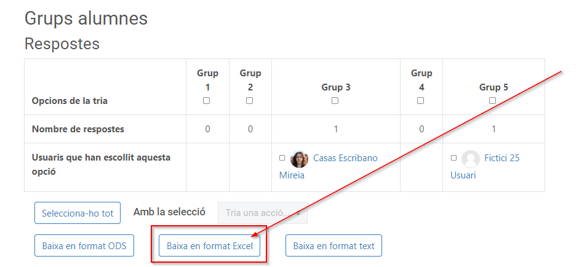Download responses with 'Baixa en format ODS'
The width and height of the screenshot is (587, 267).
(x=84, y=246)
